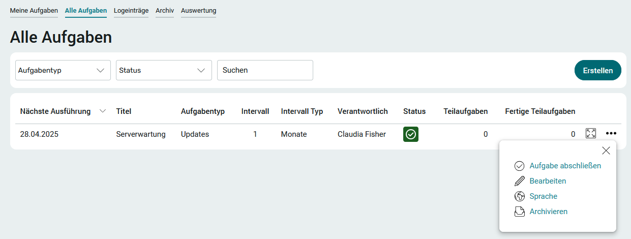Click the archive tray icon beside Archivieren

click(520, 212)
